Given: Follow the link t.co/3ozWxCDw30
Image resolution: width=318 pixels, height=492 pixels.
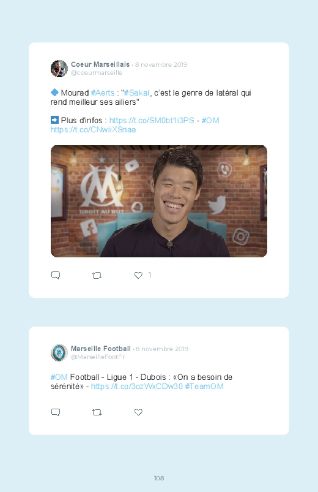Looking at the screenshot, I should point(136,386).
